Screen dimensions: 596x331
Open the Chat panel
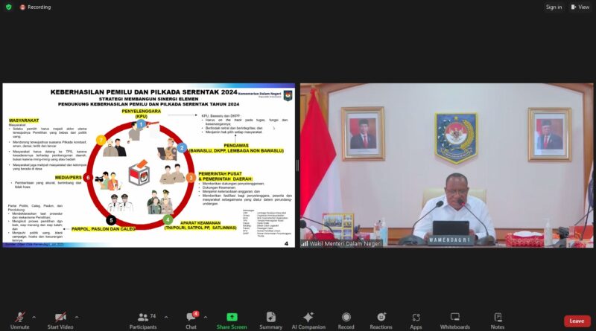pyautogui.click(x=191, y=319)
